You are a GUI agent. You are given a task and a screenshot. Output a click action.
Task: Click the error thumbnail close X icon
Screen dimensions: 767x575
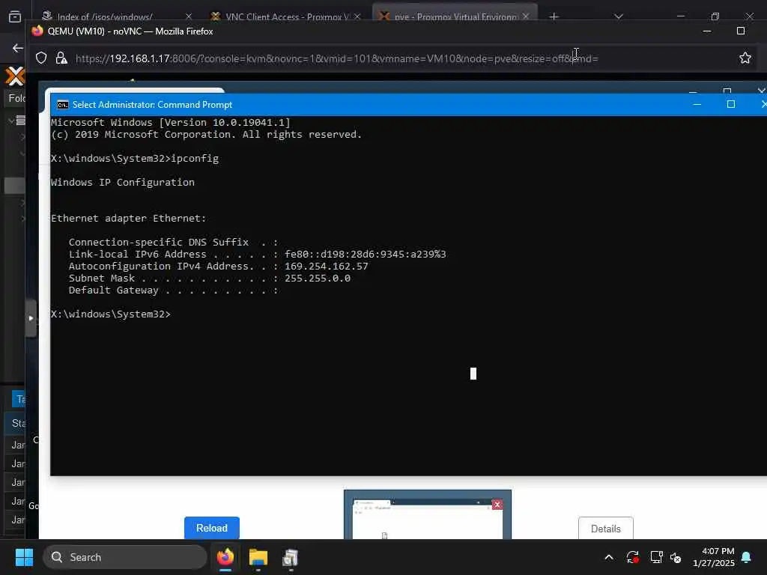pos(497,504)
